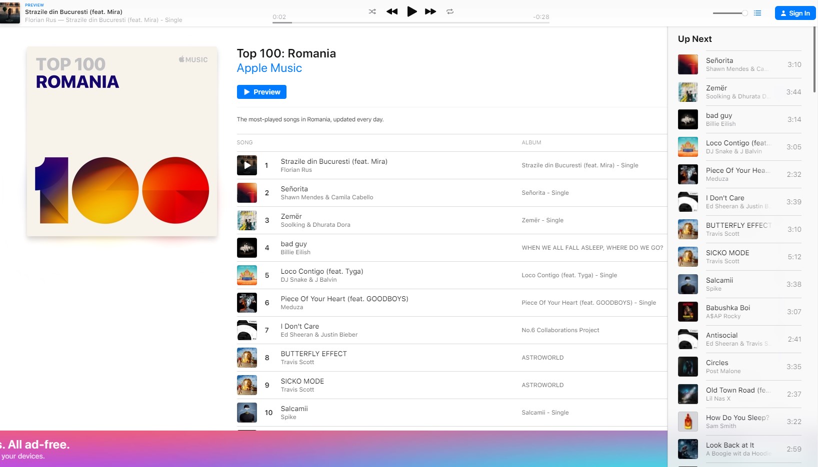Play Strazile din Bucuresti via thumbnail play icon
Screen dimensions: 818x467
(x=247, y=165)
